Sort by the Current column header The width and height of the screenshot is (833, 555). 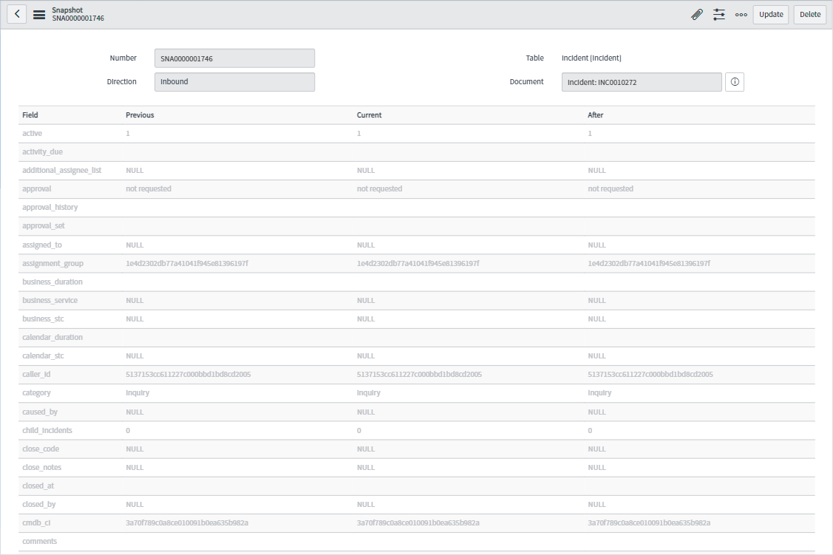[x=368, y=115]
